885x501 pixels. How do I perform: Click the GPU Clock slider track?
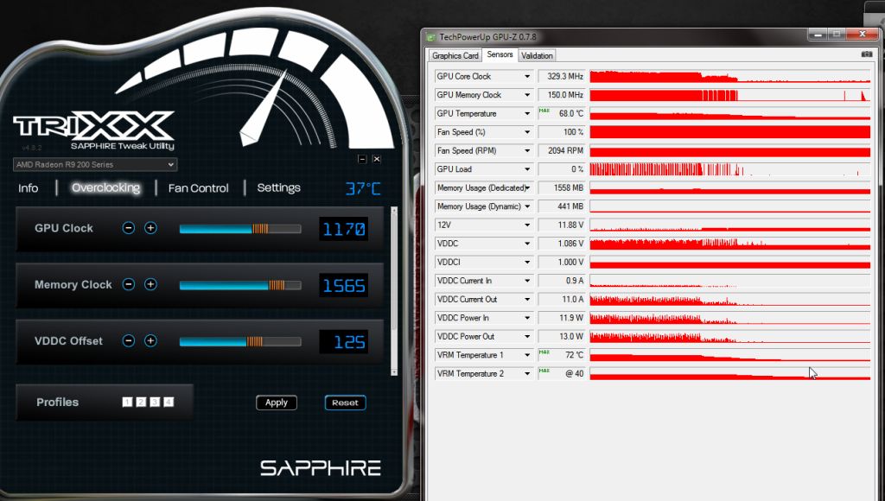(240, 229)
